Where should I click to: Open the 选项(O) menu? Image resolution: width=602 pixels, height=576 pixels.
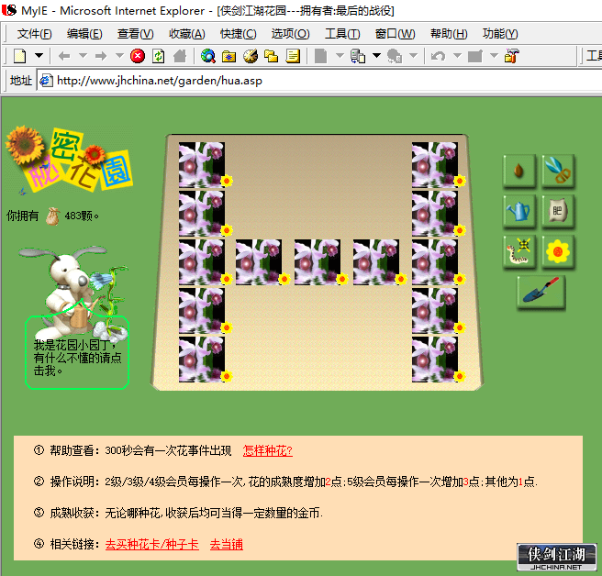click(x=290, y=34)
